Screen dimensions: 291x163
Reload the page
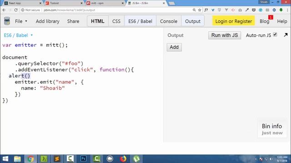(x=16, y=10)
